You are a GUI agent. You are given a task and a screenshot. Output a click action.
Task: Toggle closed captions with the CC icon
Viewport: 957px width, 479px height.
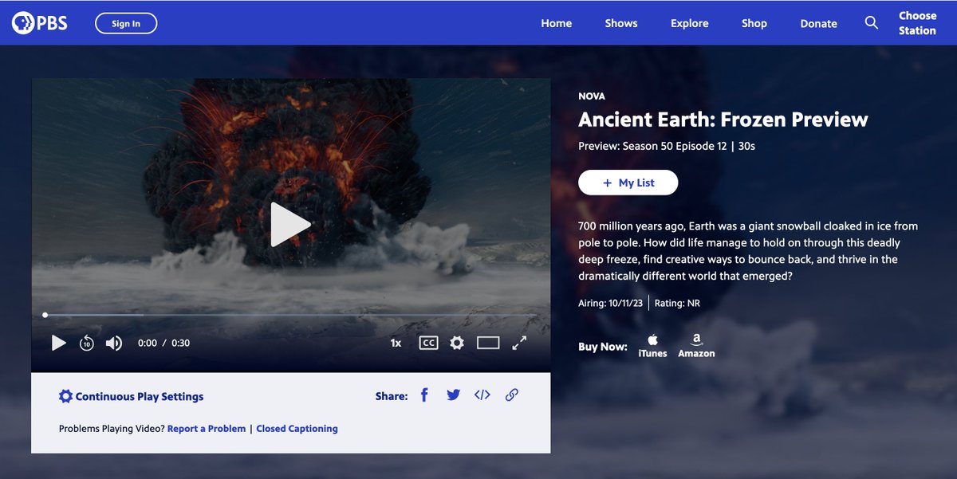click(x=428, y=343)
